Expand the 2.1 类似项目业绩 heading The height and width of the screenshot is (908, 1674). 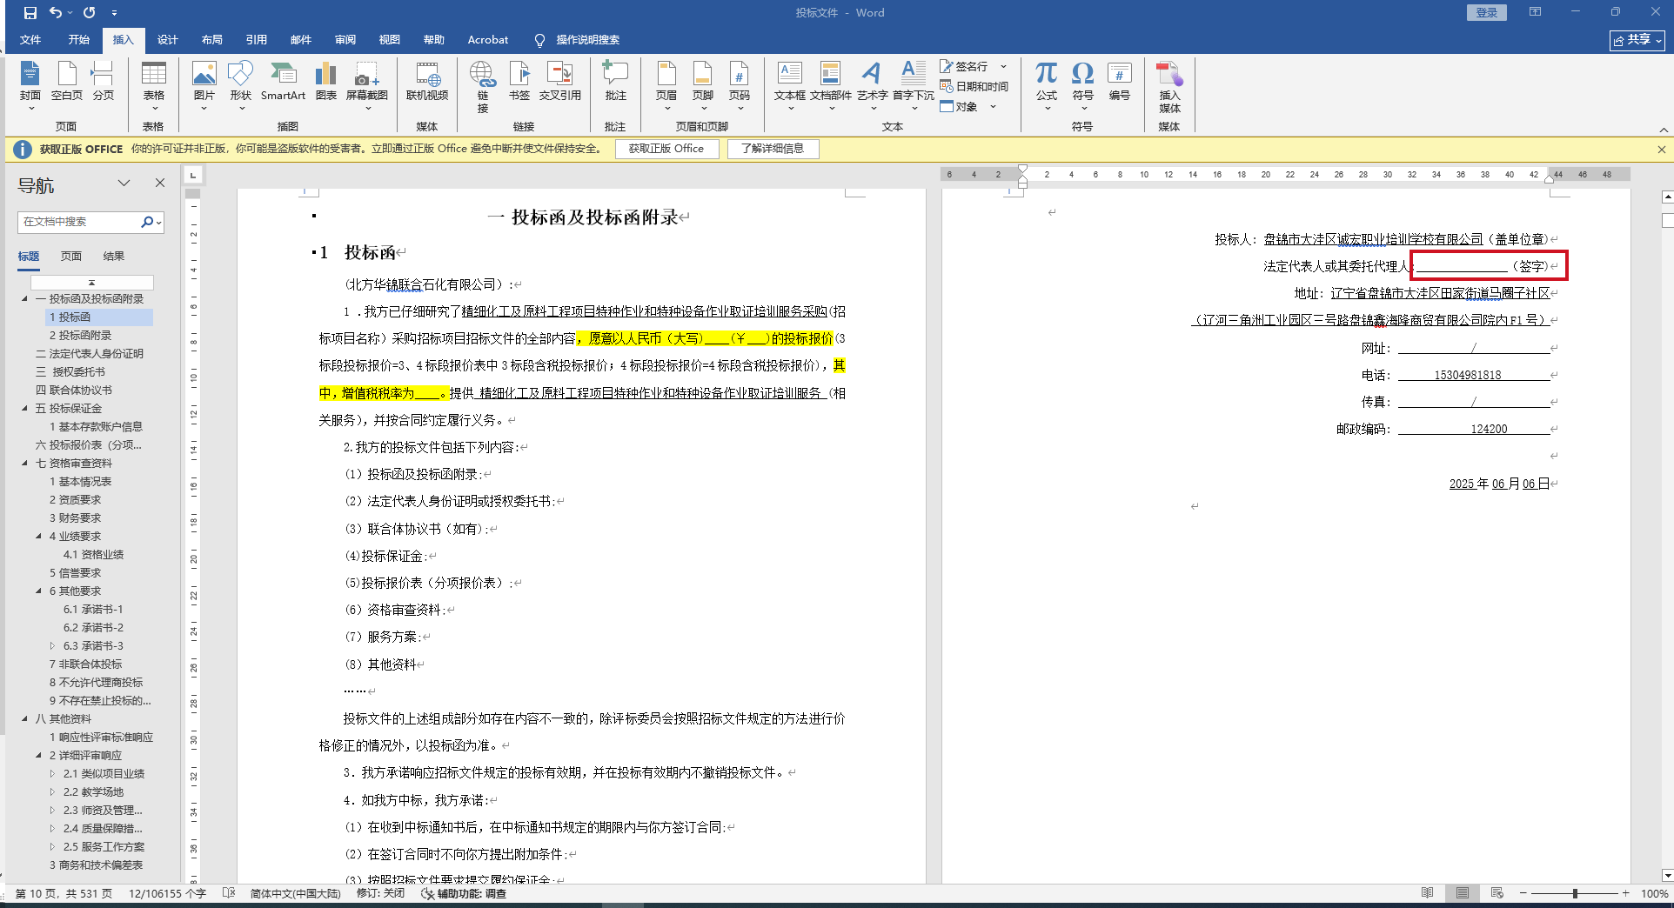52,773
